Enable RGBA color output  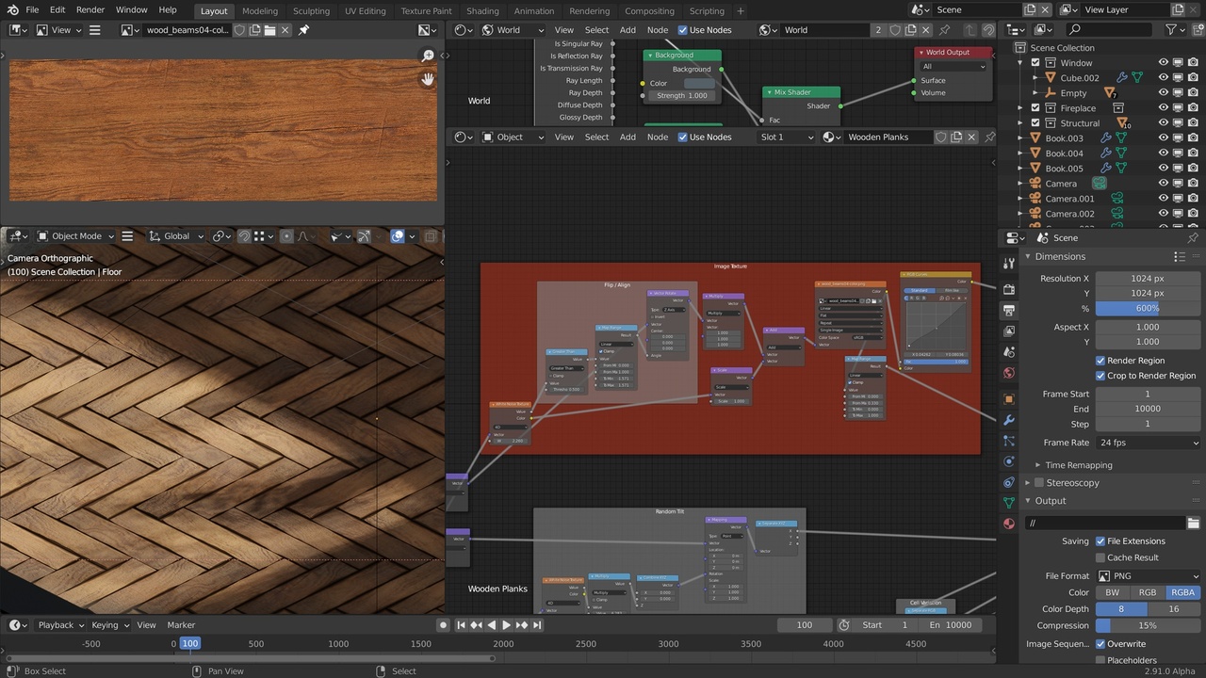[1182, 592]
